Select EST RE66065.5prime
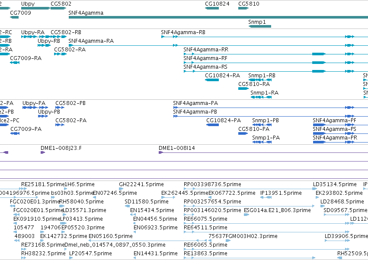The image size is (368, 260). [x=266, y=249]
